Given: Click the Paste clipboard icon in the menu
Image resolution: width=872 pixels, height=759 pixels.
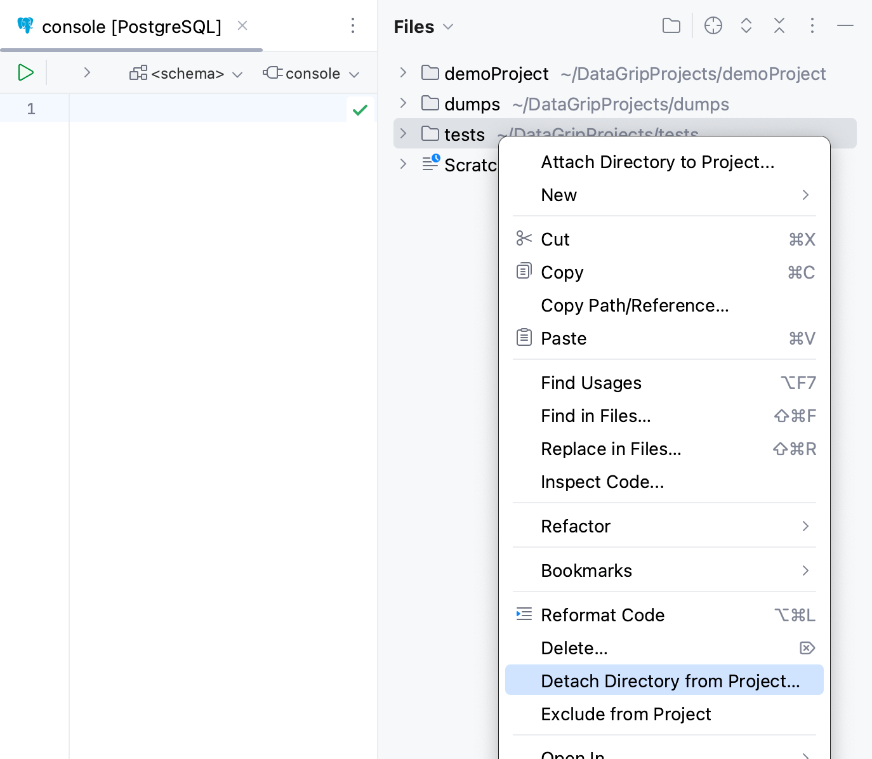Looking at the screenshot, I should point(524,337).
